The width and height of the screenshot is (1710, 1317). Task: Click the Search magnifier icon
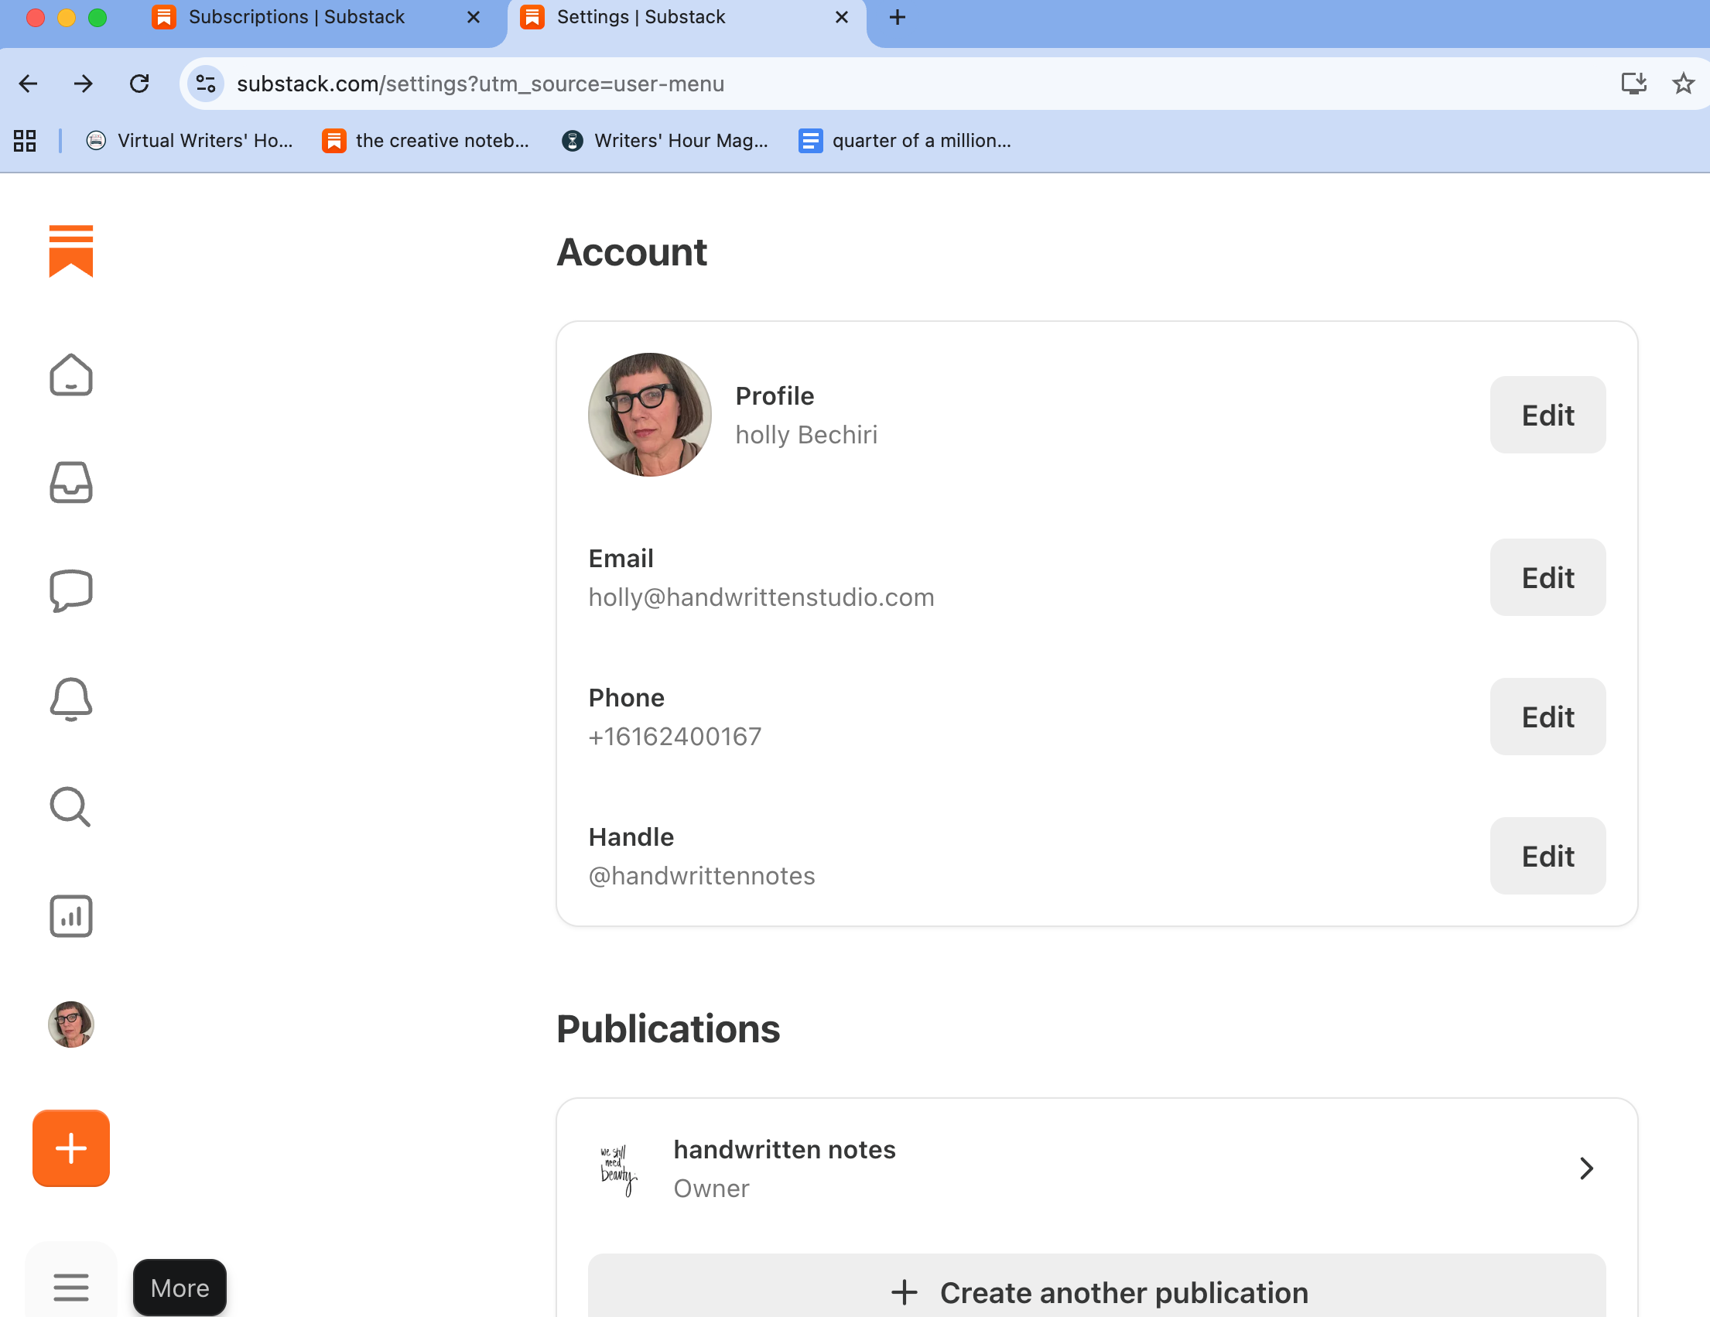click(x=70, y=806)
